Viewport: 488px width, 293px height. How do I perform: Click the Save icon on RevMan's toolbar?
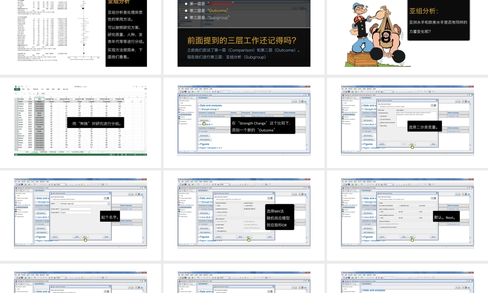[x=185, y=91]
